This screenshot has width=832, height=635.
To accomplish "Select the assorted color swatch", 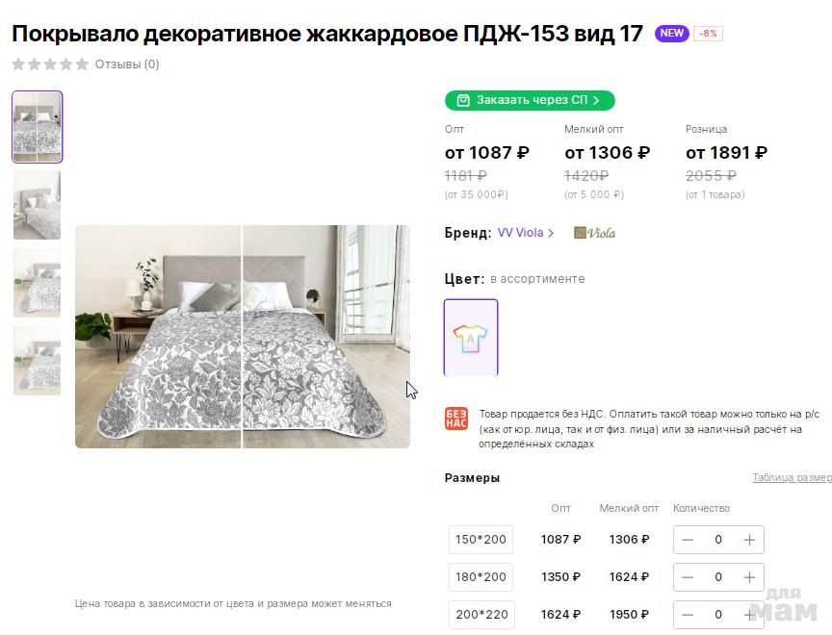I will (x=471, y=338).
